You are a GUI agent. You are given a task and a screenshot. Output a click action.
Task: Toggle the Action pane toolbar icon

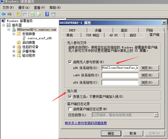(53, 14)
